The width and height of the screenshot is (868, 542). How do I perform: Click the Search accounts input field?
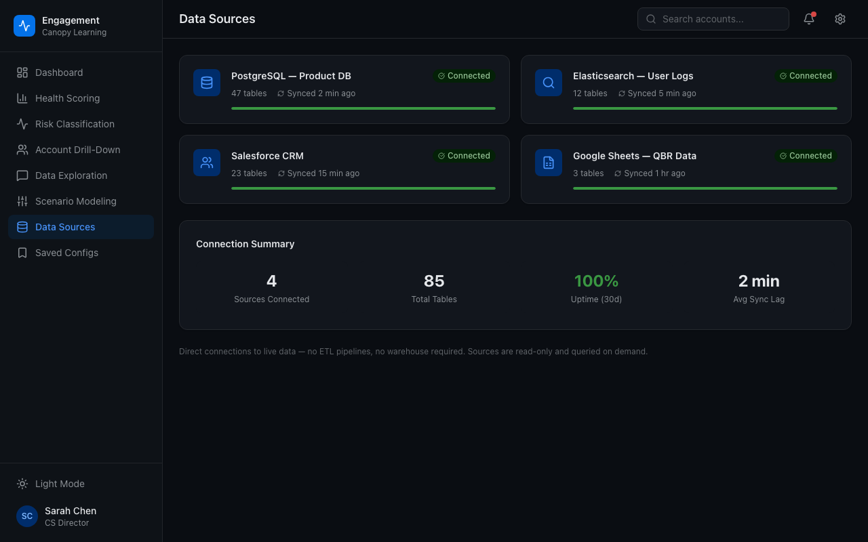[713, 19]
